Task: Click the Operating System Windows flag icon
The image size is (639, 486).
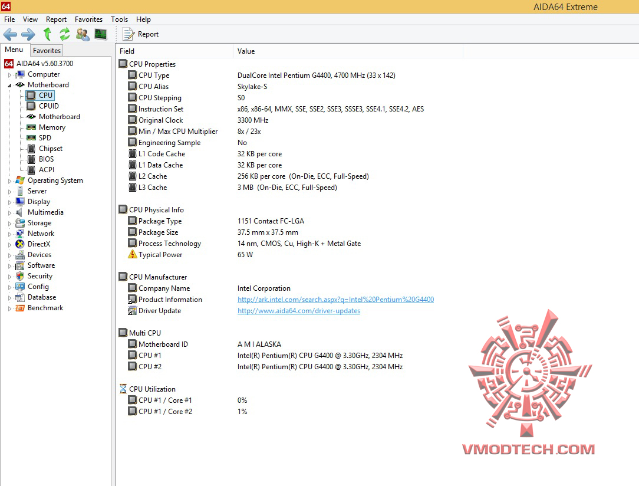Action: pyautogui.click(x=19, y=180)
